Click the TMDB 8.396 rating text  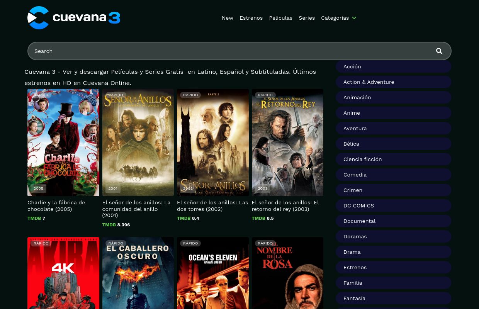coord(116,225)
